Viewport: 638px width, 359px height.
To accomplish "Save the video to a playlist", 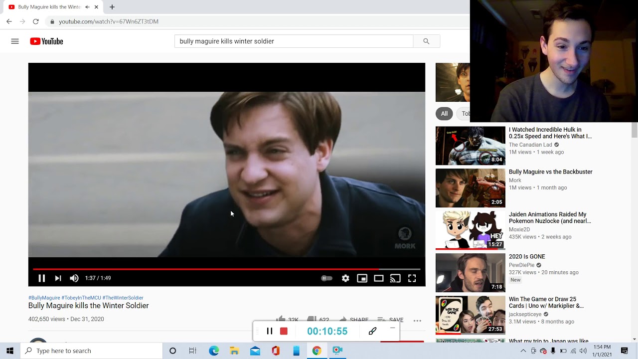I will click(x=390, y=319).
